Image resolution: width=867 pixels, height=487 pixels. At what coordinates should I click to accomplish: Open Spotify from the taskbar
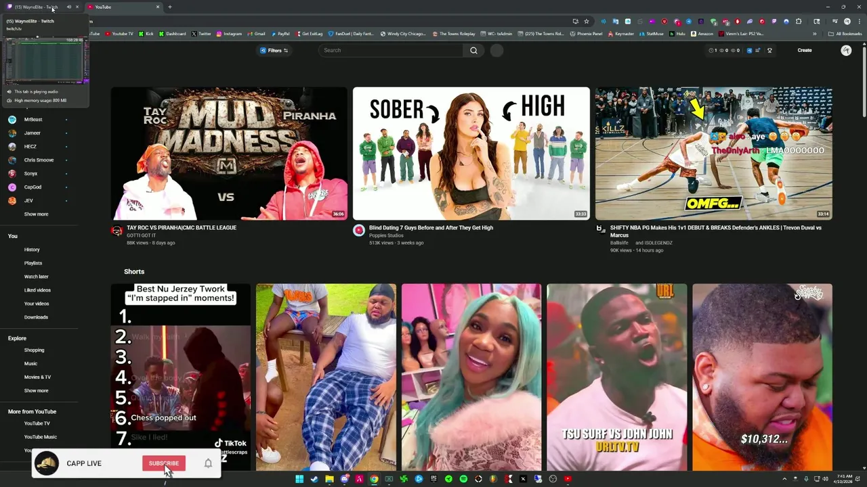tap(463, 479)
